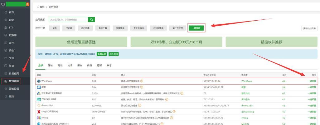Click the orange notification badge 0

[x=28, y=4]
